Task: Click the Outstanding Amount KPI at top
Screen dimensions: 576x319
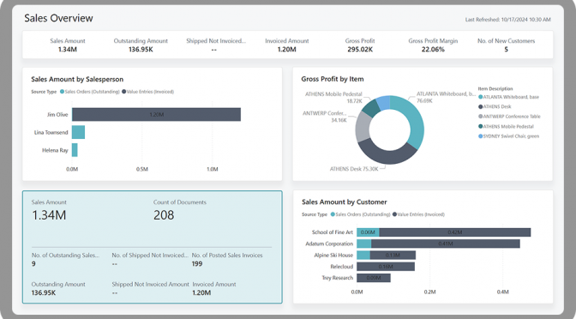Action: point(141,45)
